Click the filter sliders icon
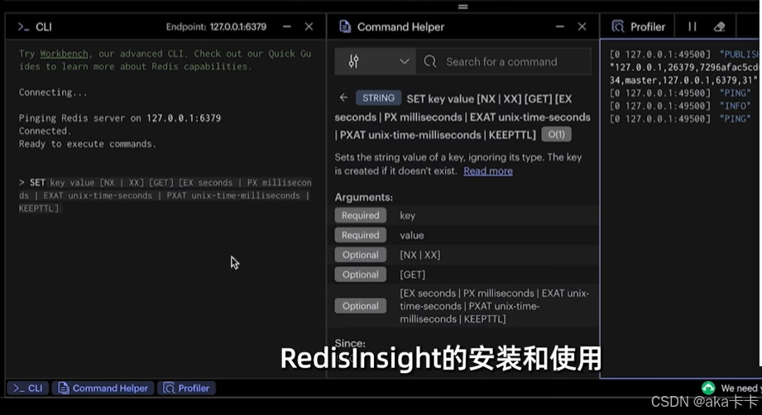This screenshot has height=415, width=762. click(353, 62)
